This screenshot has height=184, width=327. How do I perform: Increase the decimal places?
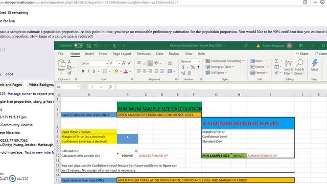point(183,73)
